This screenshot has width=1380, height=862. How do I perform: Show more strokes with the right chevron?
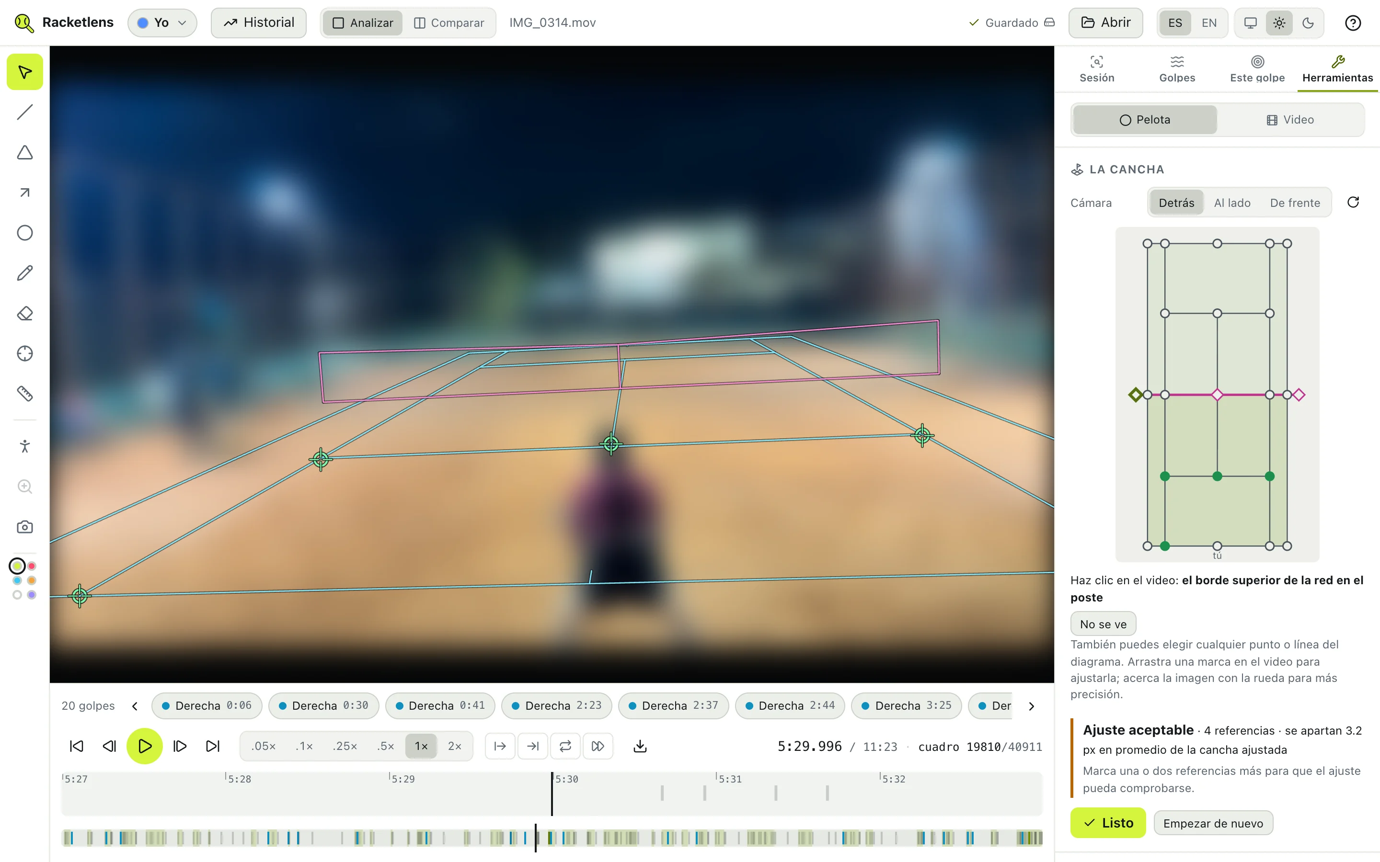coord(1031,706)
